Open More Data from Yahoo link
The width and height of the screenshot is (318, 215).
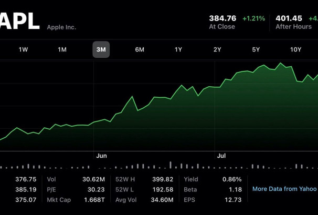[284, 189]
